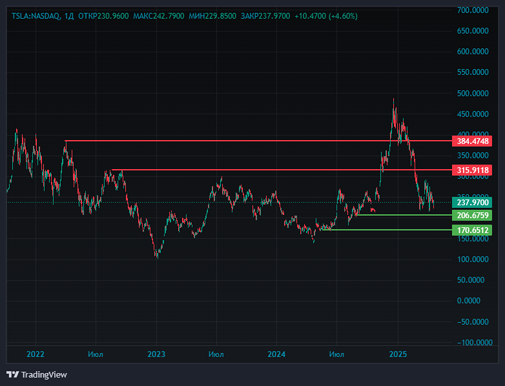
Task: Click the 384.4748 red price label
Action: (472, 141)
